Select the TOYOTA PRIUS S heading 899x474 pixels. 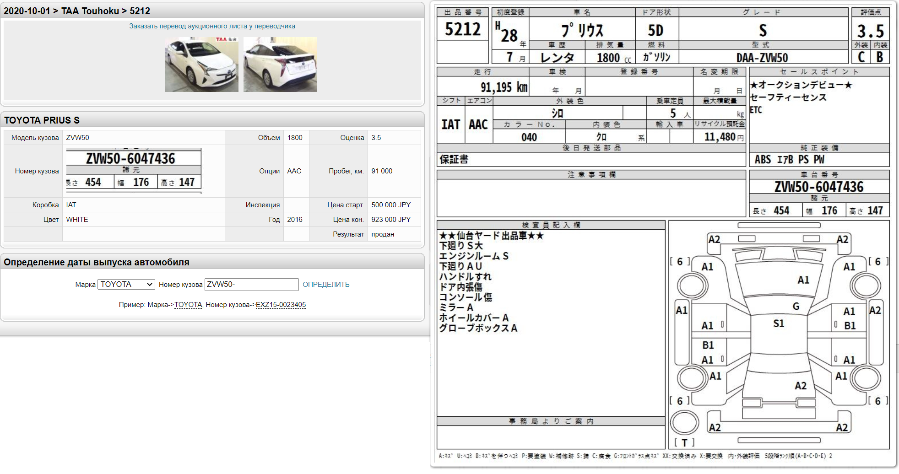(x=42, y=120)
